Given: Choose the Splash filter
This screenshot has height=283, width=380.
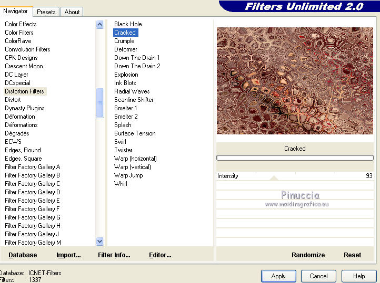Looking at the screenshot, I should 123,125.
